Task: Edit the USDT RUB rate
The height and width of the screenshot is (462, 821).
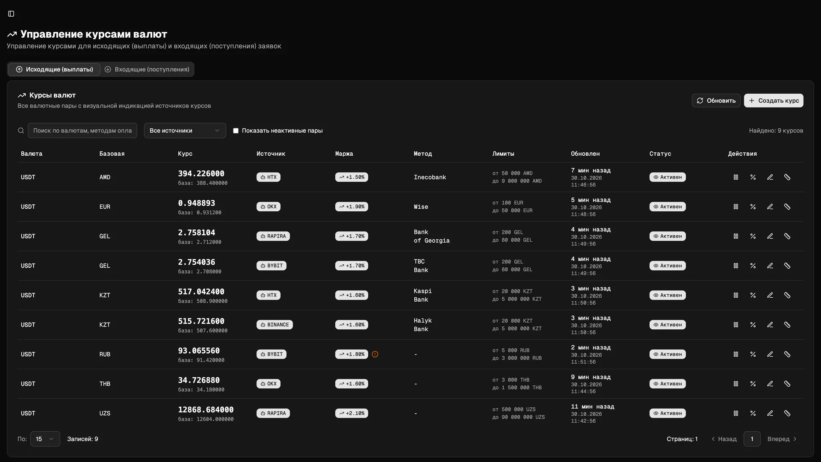Action: pos(770,354)
